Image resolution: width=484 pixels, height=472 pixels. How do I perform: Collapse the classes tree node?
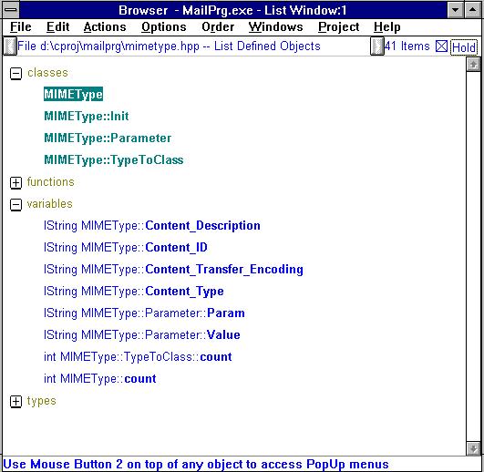tap(15, 74)
